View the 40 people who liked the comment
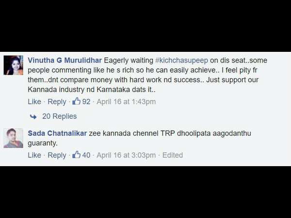291x218 pixels. pos(86,155)
